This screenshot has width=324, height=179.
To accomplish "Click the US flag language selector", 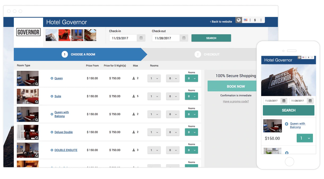I will tap(246, 20).
